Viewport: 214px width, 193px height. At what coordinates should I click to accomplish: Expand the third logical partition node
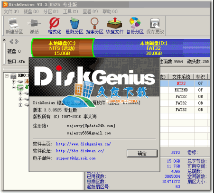tap(20, 105)
